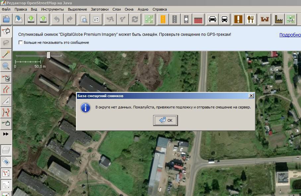Select the bus preset icon

pyautogui.click(x=224, y=19)
